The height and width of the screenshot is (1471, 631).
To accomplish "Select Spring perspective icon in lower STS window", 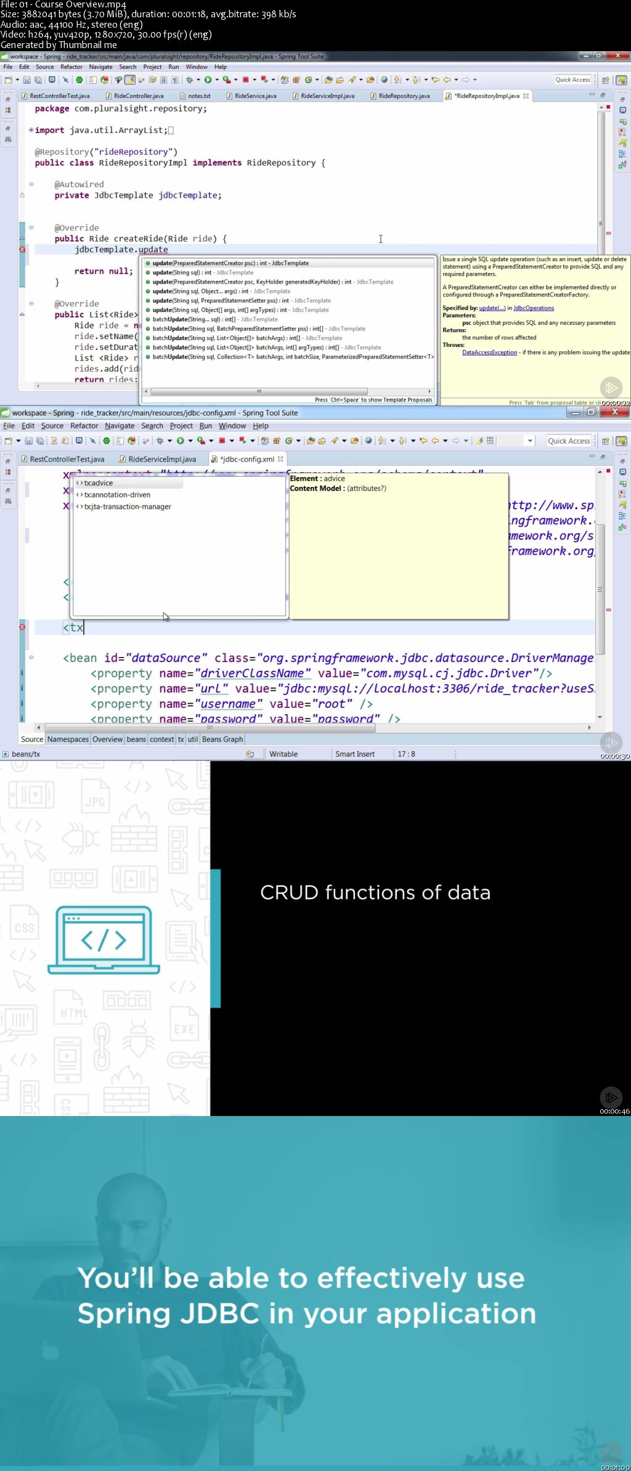I will (621, 441).
